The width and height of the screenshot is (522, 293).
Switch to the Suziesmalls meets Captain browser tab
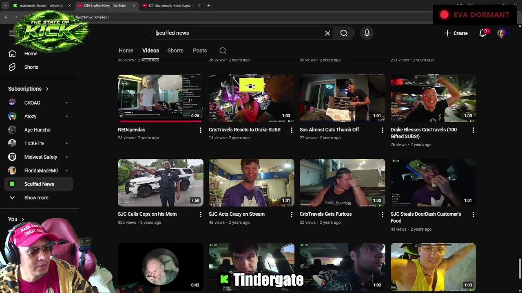point(171,6)
